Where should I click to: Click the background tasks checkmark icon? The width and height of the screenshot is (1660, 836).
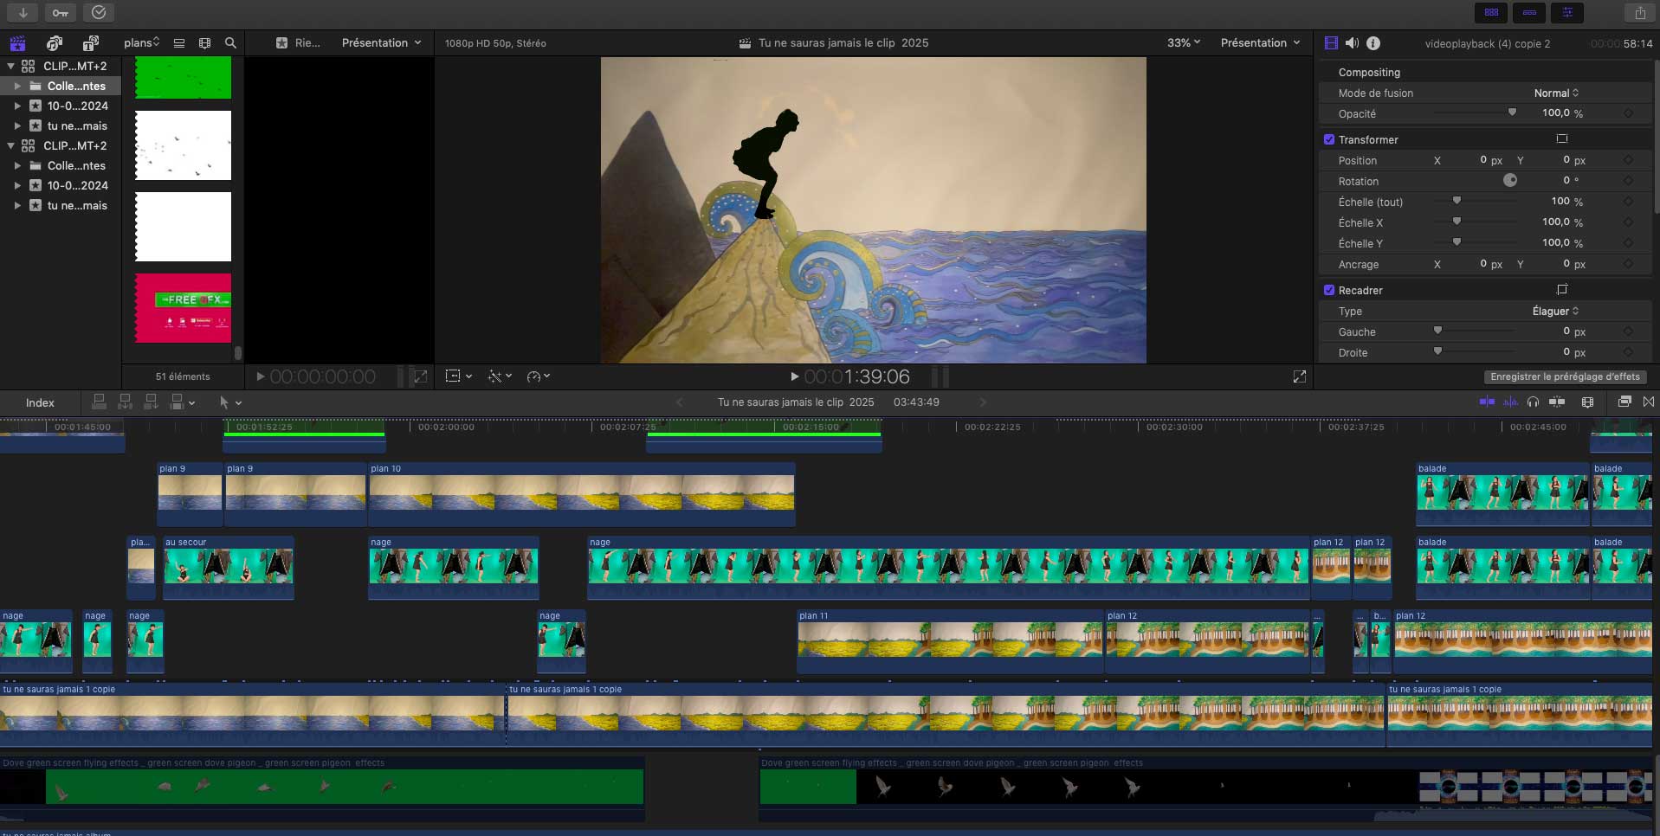99,13
